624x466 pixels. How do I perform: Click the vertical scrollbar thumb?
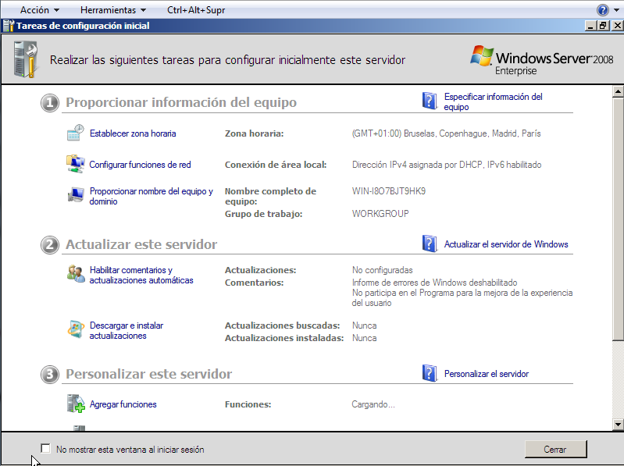(618, 219)
